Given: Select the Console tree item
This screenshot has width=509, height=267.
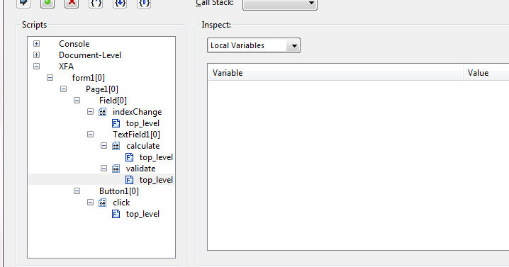Looking at the screenshot, I should pos(74,44).
